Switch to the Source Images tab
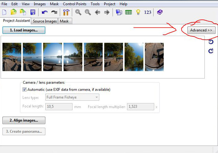The image size is (218, 153). pos(45,21)
